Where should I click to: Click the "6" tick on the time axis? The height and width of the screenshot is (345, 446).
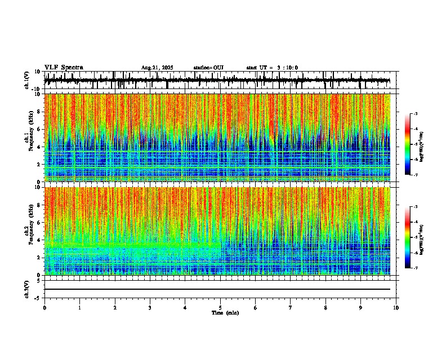pyautogui.click(x=256, y=308)
